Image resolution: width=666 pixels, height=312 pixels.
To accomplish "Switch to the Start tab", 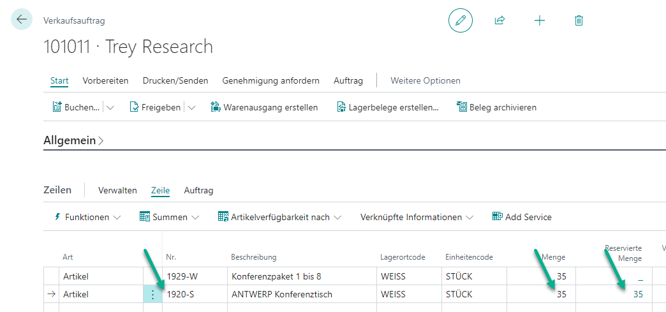I will [x=59, y=80].
